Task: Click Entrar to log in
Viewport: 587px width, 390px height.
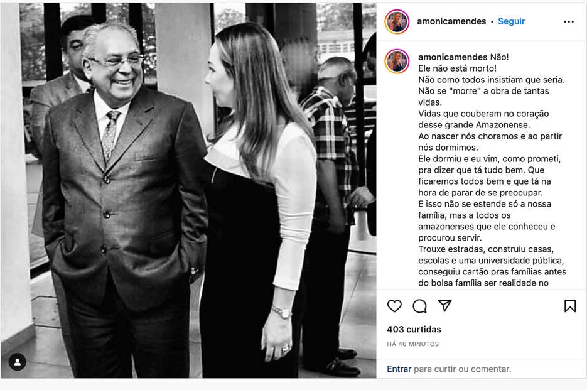Action: (x=399, y=369)
